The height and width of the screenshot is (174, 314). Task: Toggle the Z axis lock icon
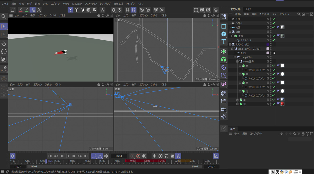pos(32,10)
